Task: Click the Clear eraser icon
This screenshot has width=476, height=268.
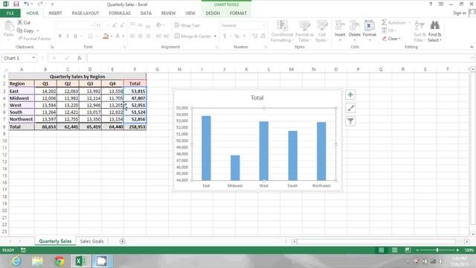Action: pos(385,39)
